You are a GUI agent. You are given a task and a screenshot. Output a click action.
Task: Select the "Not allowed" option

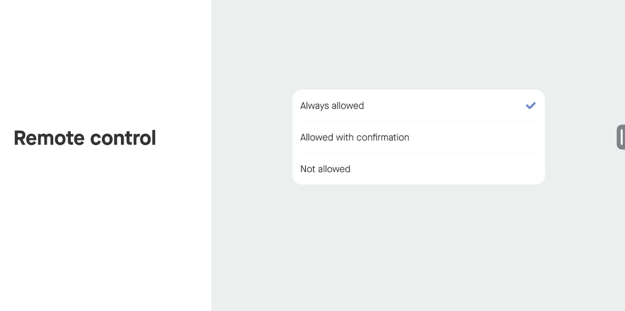(418, 169)
